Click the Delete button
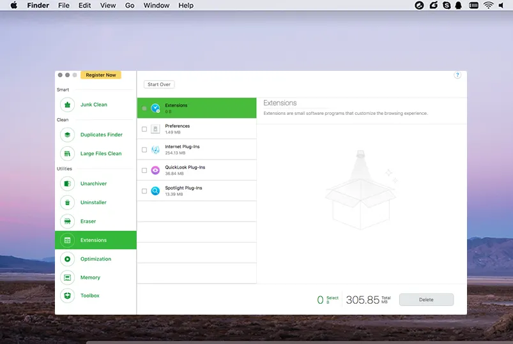 click(426, 300)
